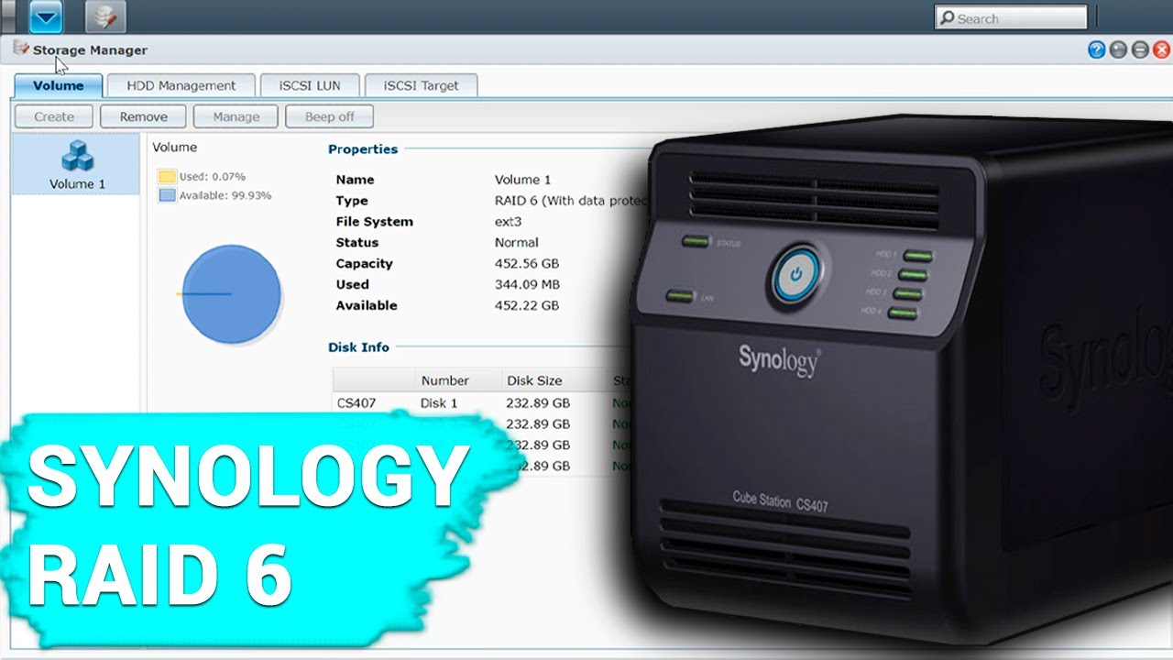Click the Storage Manager title icon
Screen dimensions: 1173x660
point(21,49)
